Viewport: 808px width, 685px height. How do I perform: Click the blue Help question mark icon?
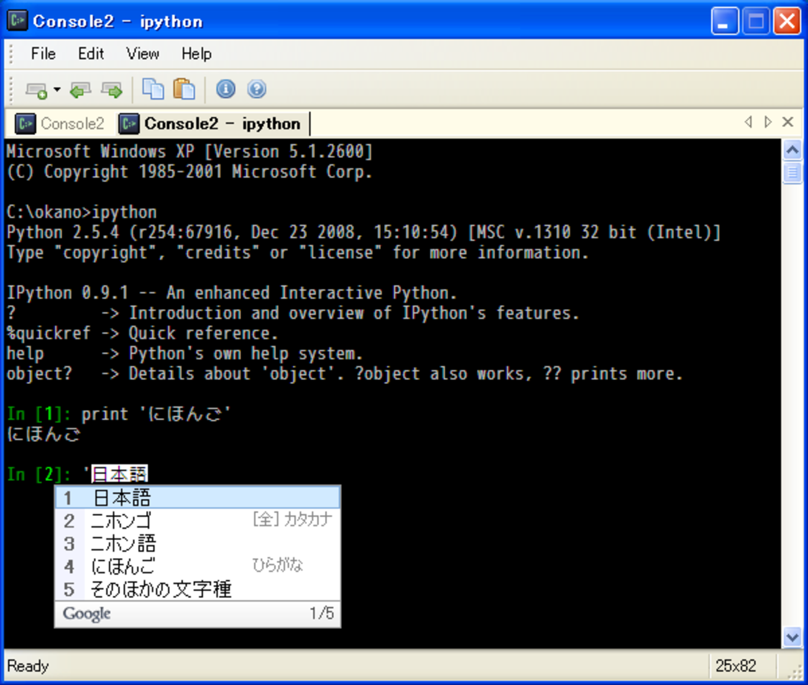click(257, 89)
